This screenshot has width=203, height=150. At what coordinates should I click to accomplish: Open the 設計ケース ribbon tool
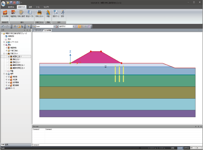click(x=56, y=14)
